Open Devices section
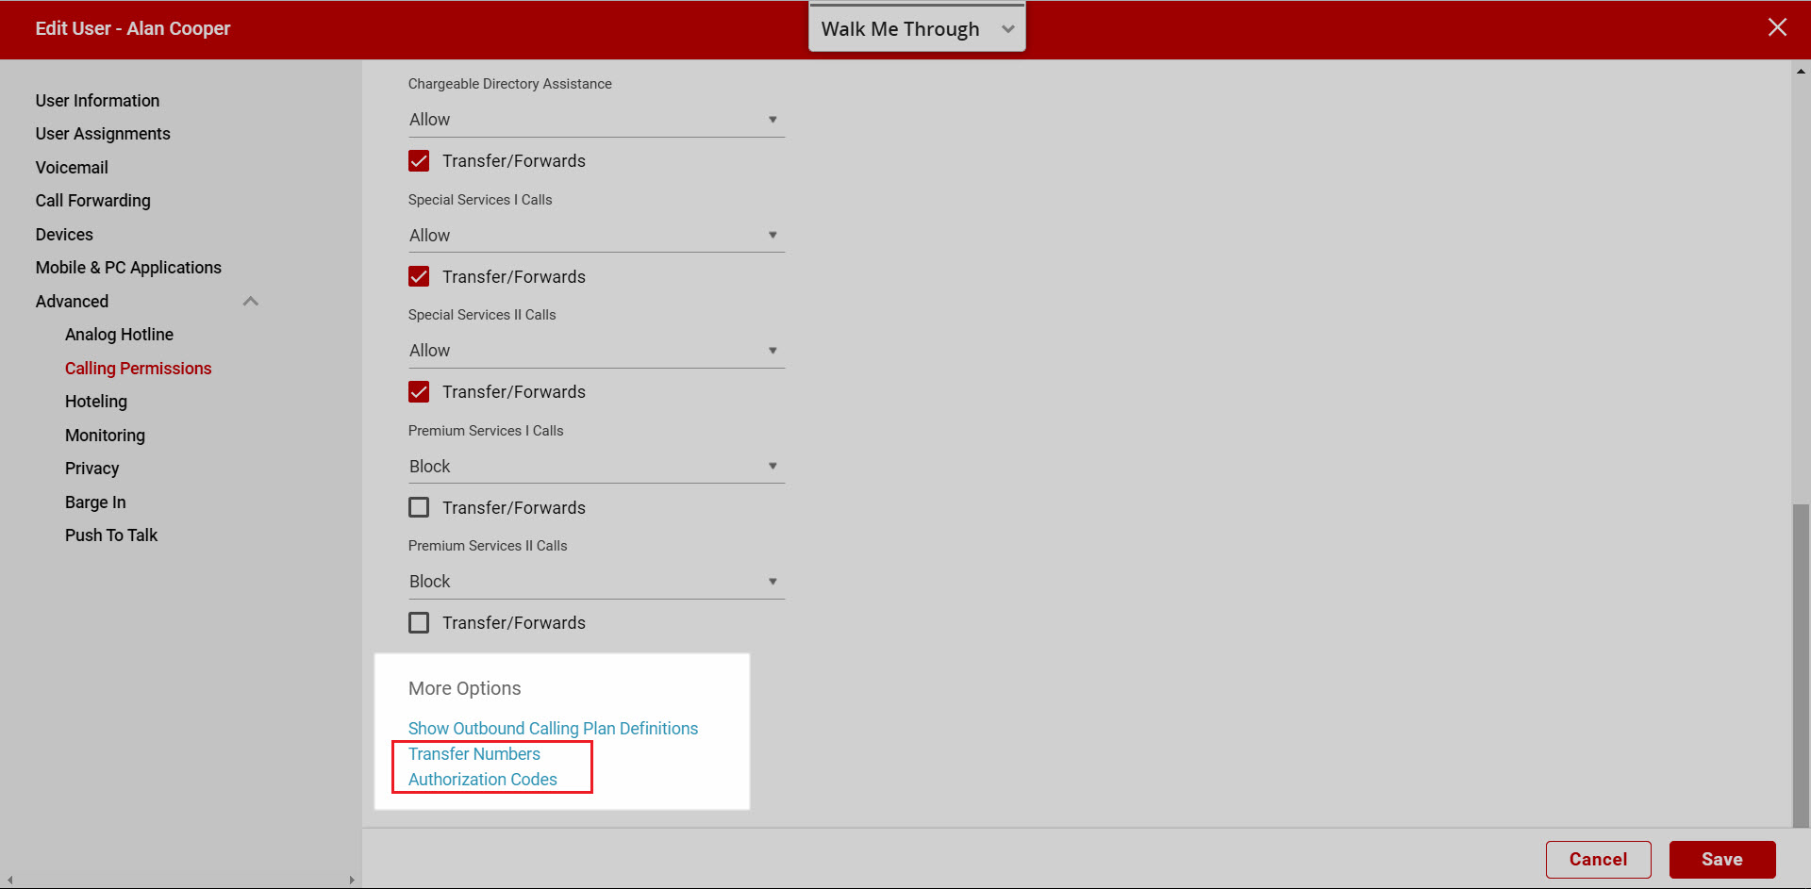 (64, 235)
